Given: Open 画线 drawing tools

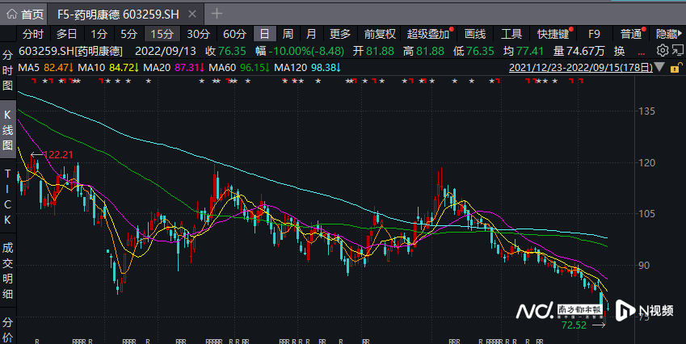Looking at the screenshot, I should pyautogui.click(x=474, y=34).
